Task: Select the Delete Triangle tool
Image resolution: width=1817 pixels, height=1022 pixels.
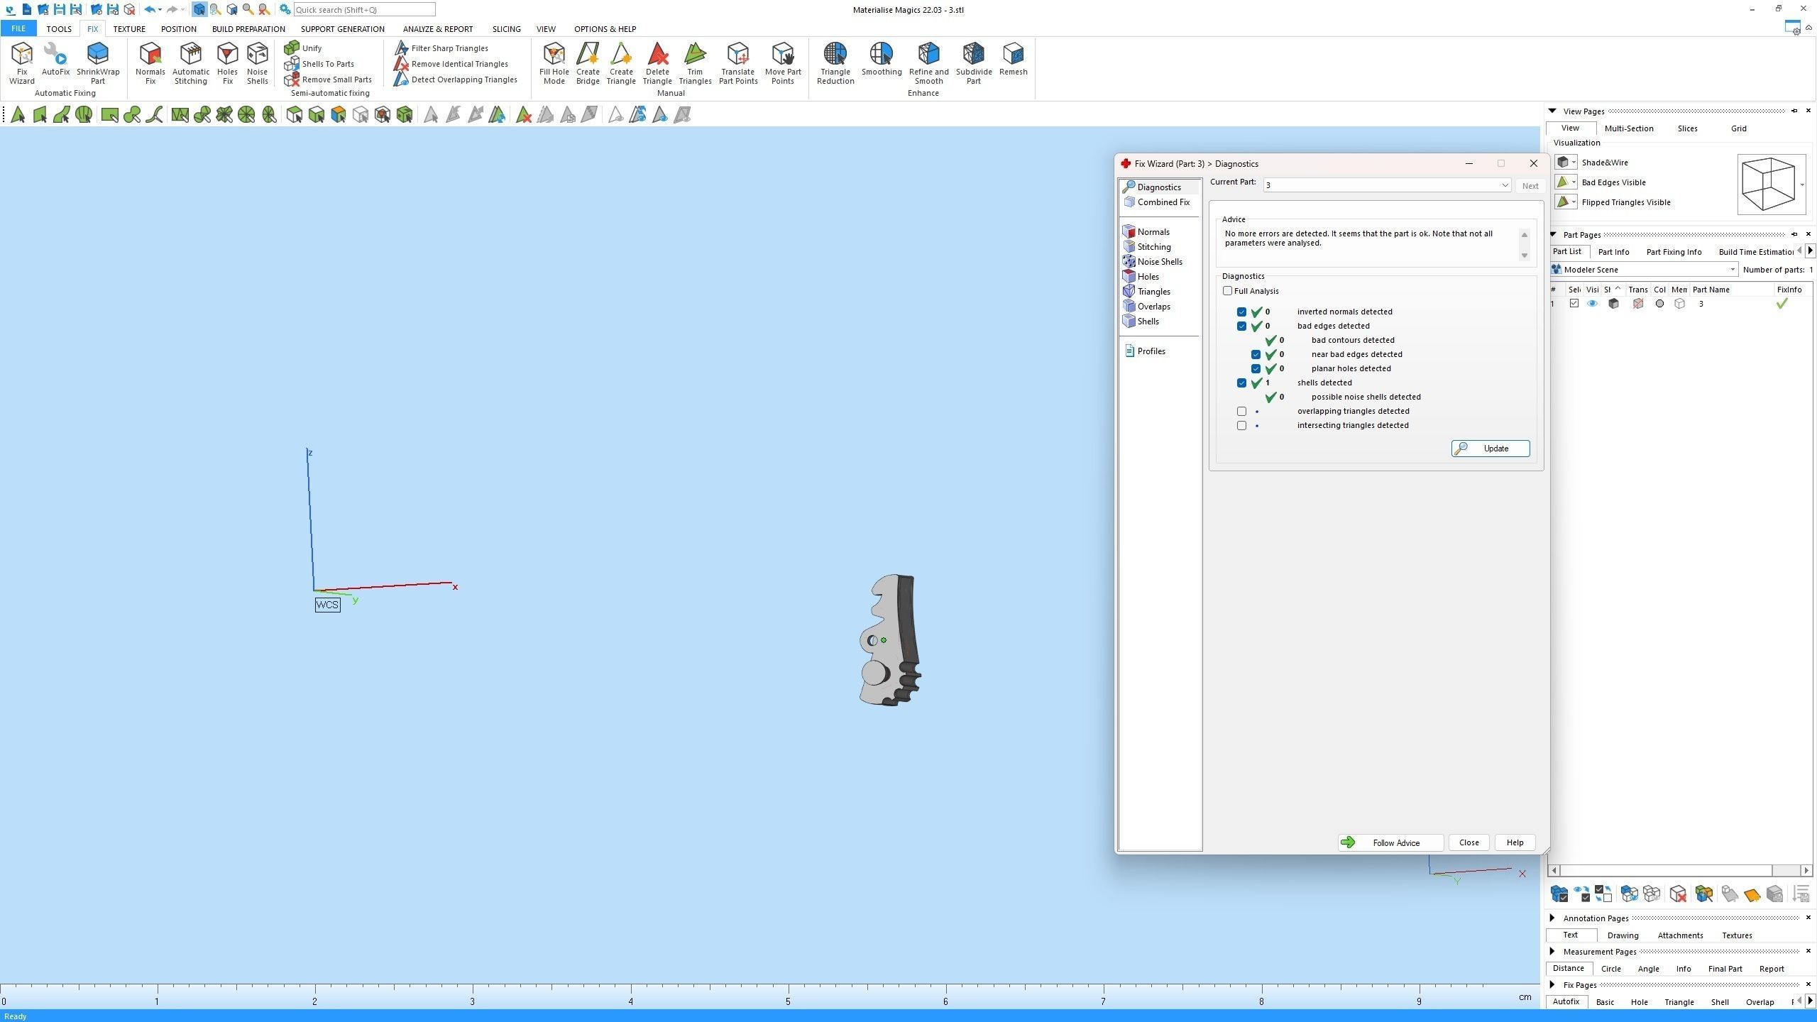Action: 657,62
